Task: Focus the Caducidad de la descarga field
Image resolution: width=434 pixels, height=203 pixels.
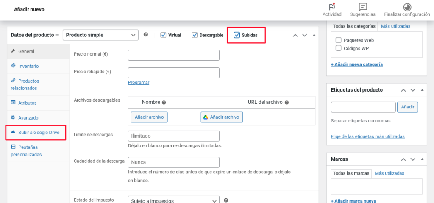Action: [173, 162]
